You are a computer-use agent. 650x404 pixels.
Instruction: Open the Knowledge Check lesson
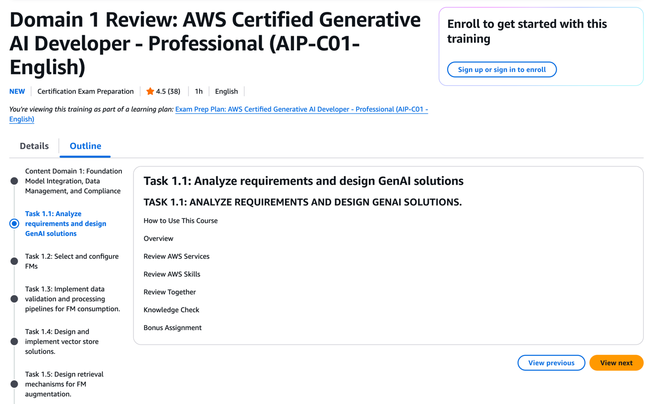(x=171, y=310)
